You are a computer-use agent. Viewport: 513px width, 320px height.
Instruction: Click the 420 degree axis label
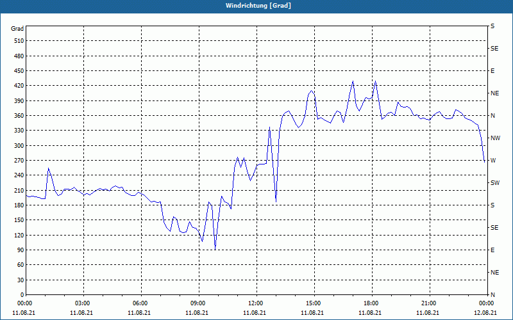19,86
